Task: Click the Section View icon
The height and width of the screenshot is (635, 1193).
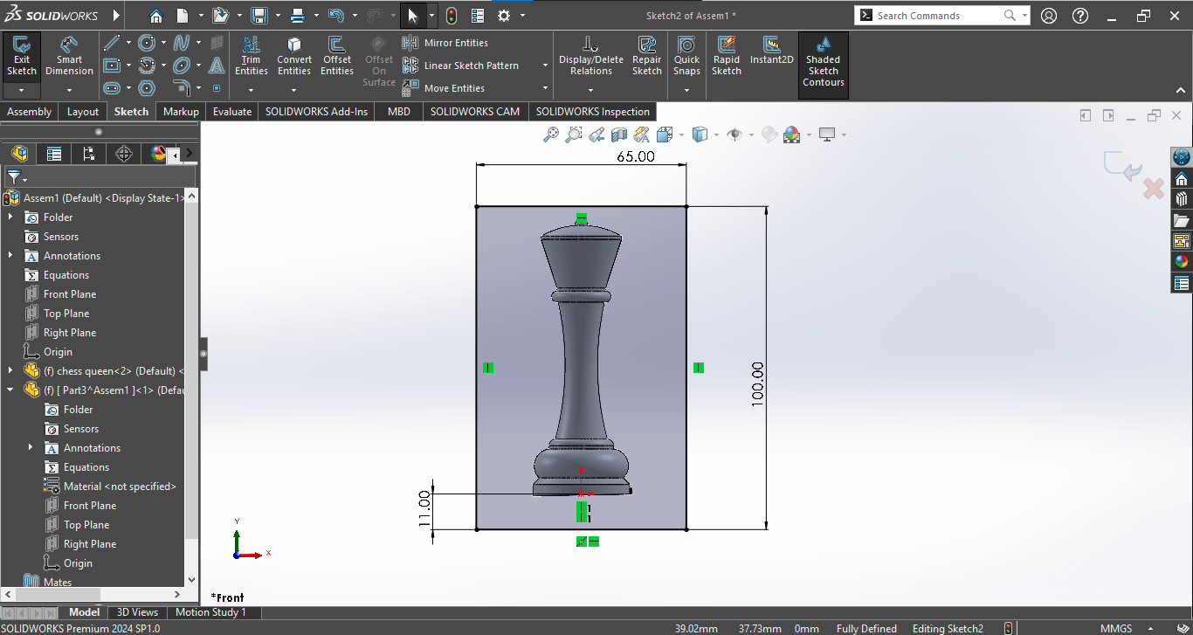Action: pos(619,135)
